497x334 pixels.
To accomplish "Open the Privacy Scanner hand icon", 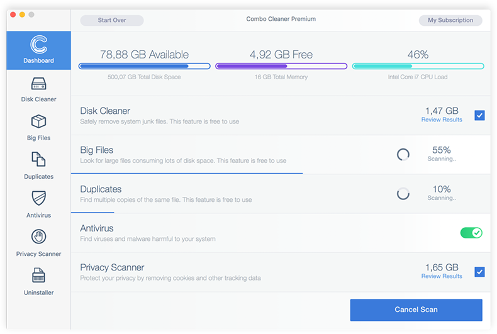I will tap(38, 237).
